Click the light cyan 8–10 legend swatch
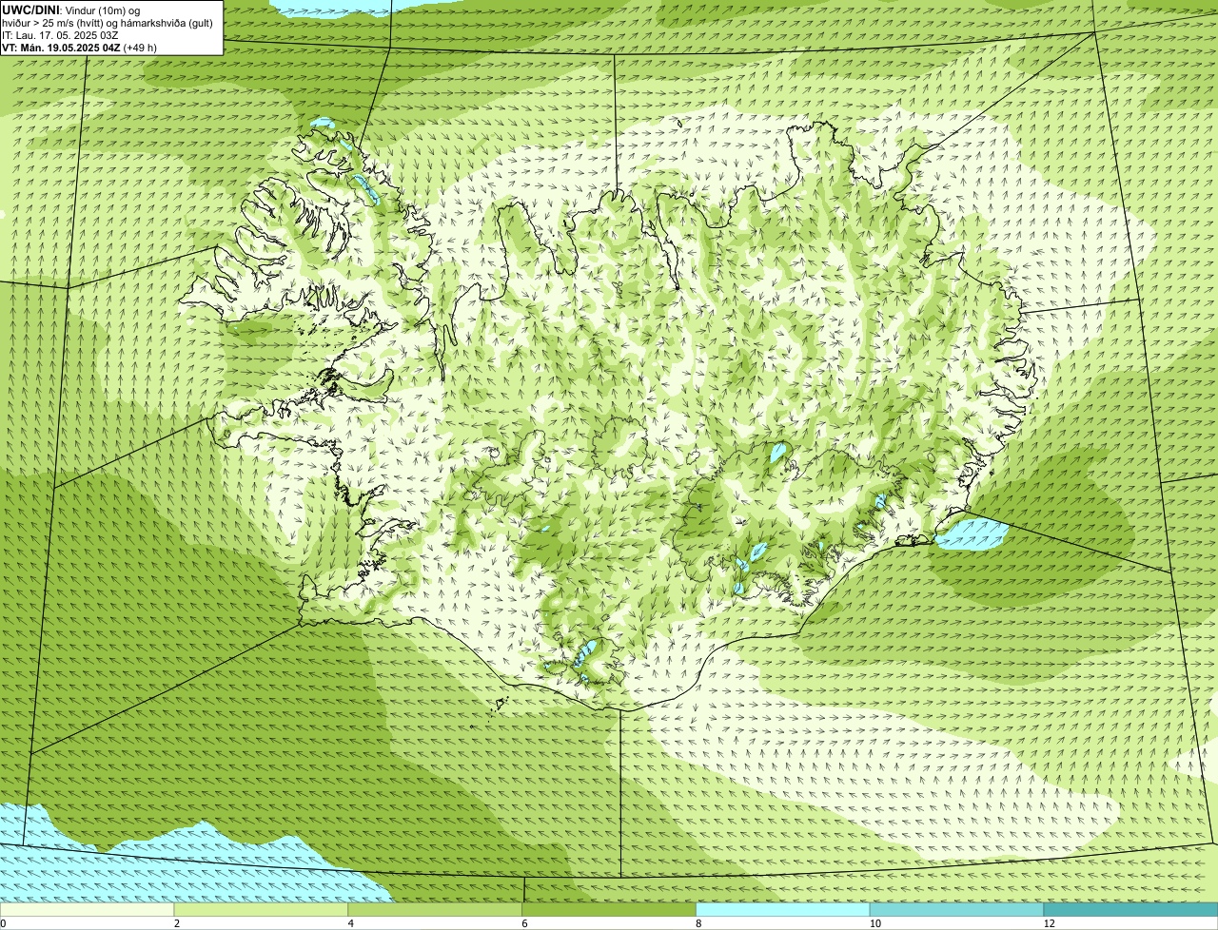The width and height of the screenshot is (1218, 930). [783, 910]
